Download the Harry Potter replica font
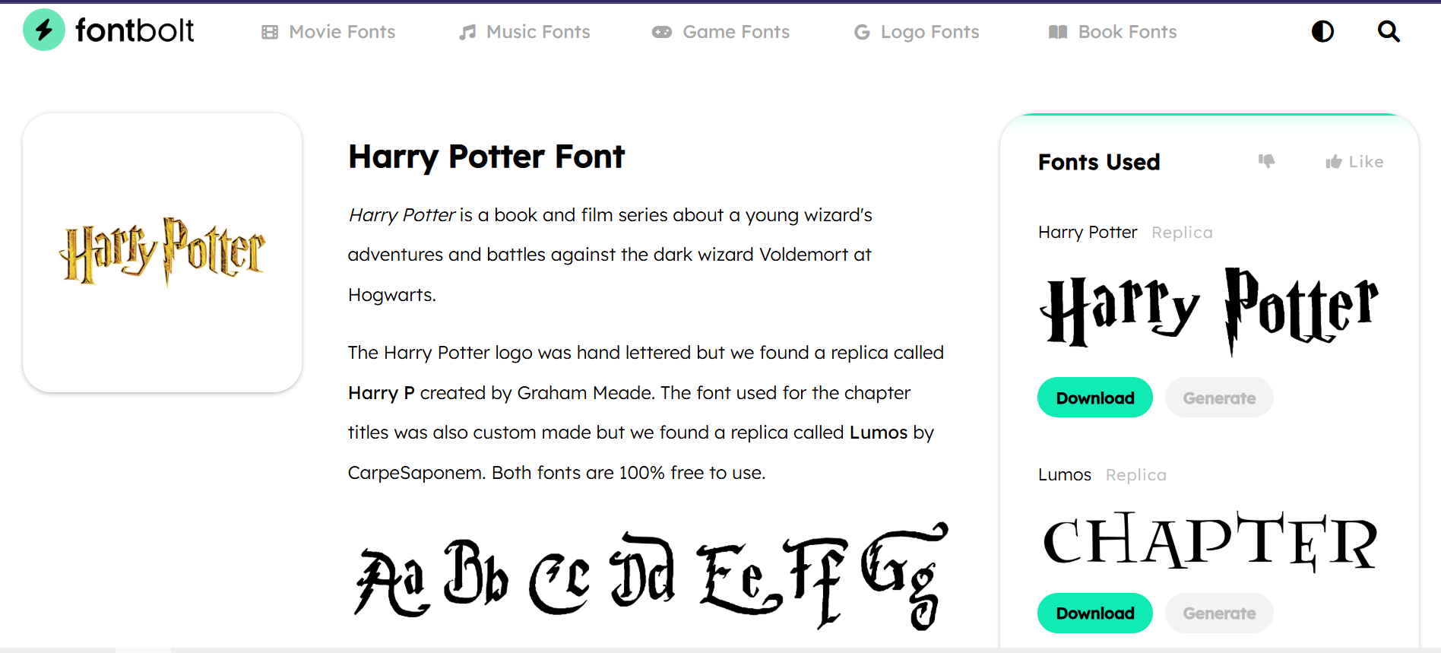Screen dimensions: 1441x653 (x=1095, y=398)
